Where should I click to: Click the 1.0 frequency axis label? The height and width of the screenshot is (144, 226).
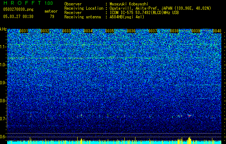(3, 65)
